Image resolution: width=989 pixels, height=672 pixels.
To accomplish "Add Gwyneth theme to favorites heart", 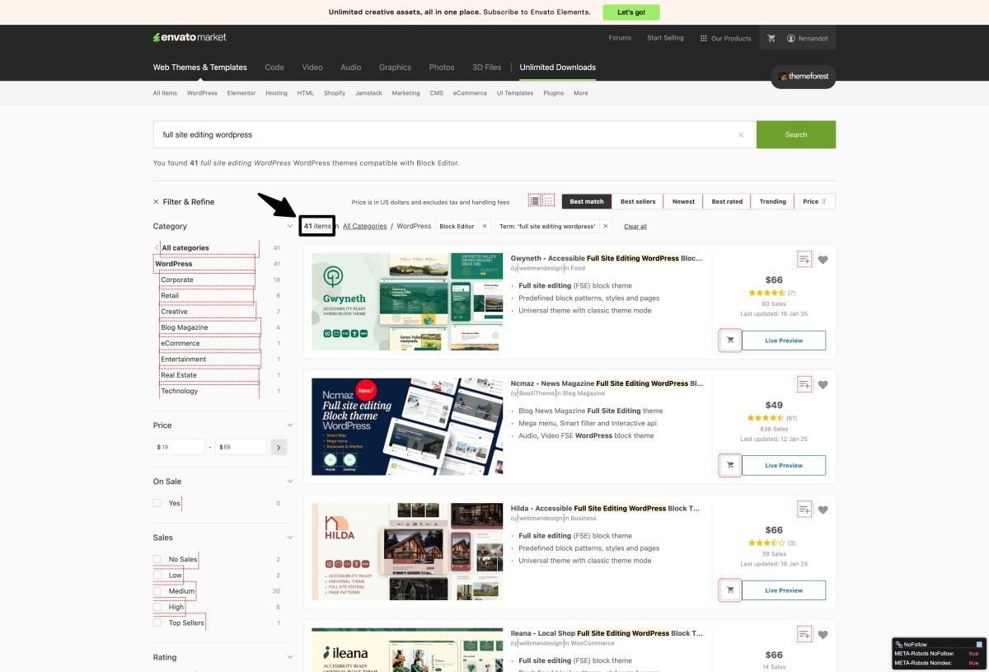I will point(823,259).
